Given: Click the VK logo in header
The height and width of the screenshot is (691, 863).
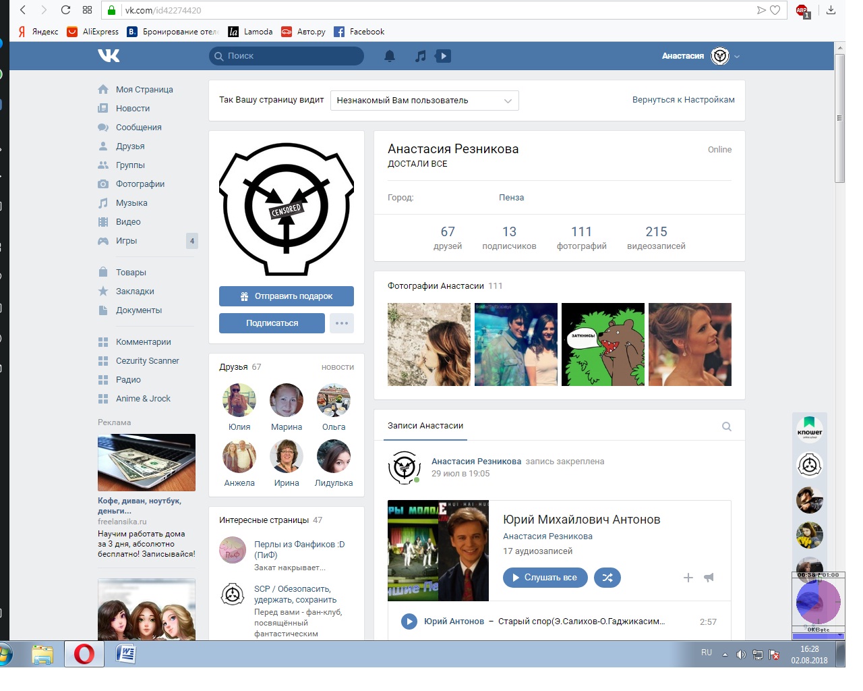Looking at the screenshot, I should coord(109,56).
